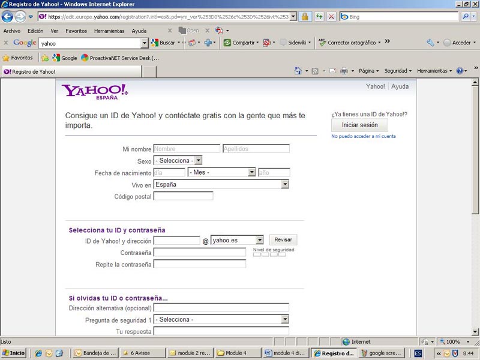Click the Bing search magnifier button

(x=466, y=17)
